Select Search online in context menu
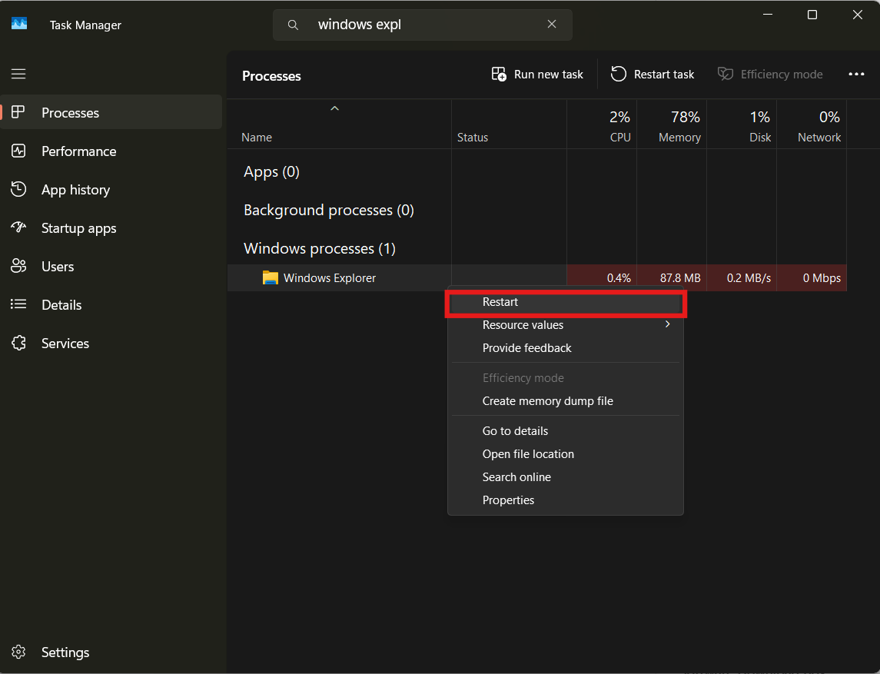The height and width of the screenshot is (674, 880). tap(566, 477)
